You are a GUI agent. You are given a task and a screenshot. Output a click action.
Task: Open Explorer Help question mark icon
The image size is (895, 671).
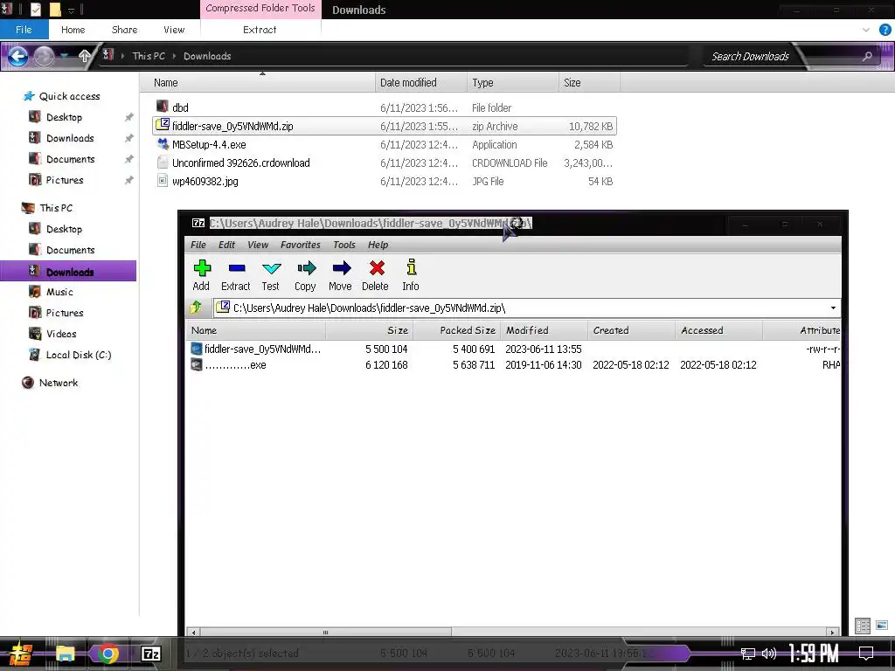pyautogui.click(x=885, y=30)
